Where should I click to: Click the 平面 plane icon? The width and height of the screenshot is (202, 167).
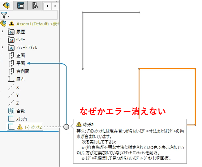11,63
